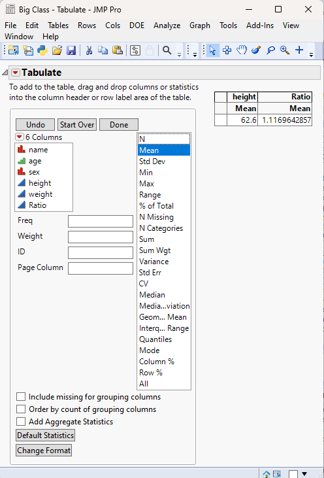This screenshot has height=478, width=324.
Task: Click the Search magnifier toolbar icon
Action: click(x=167, y=50)
